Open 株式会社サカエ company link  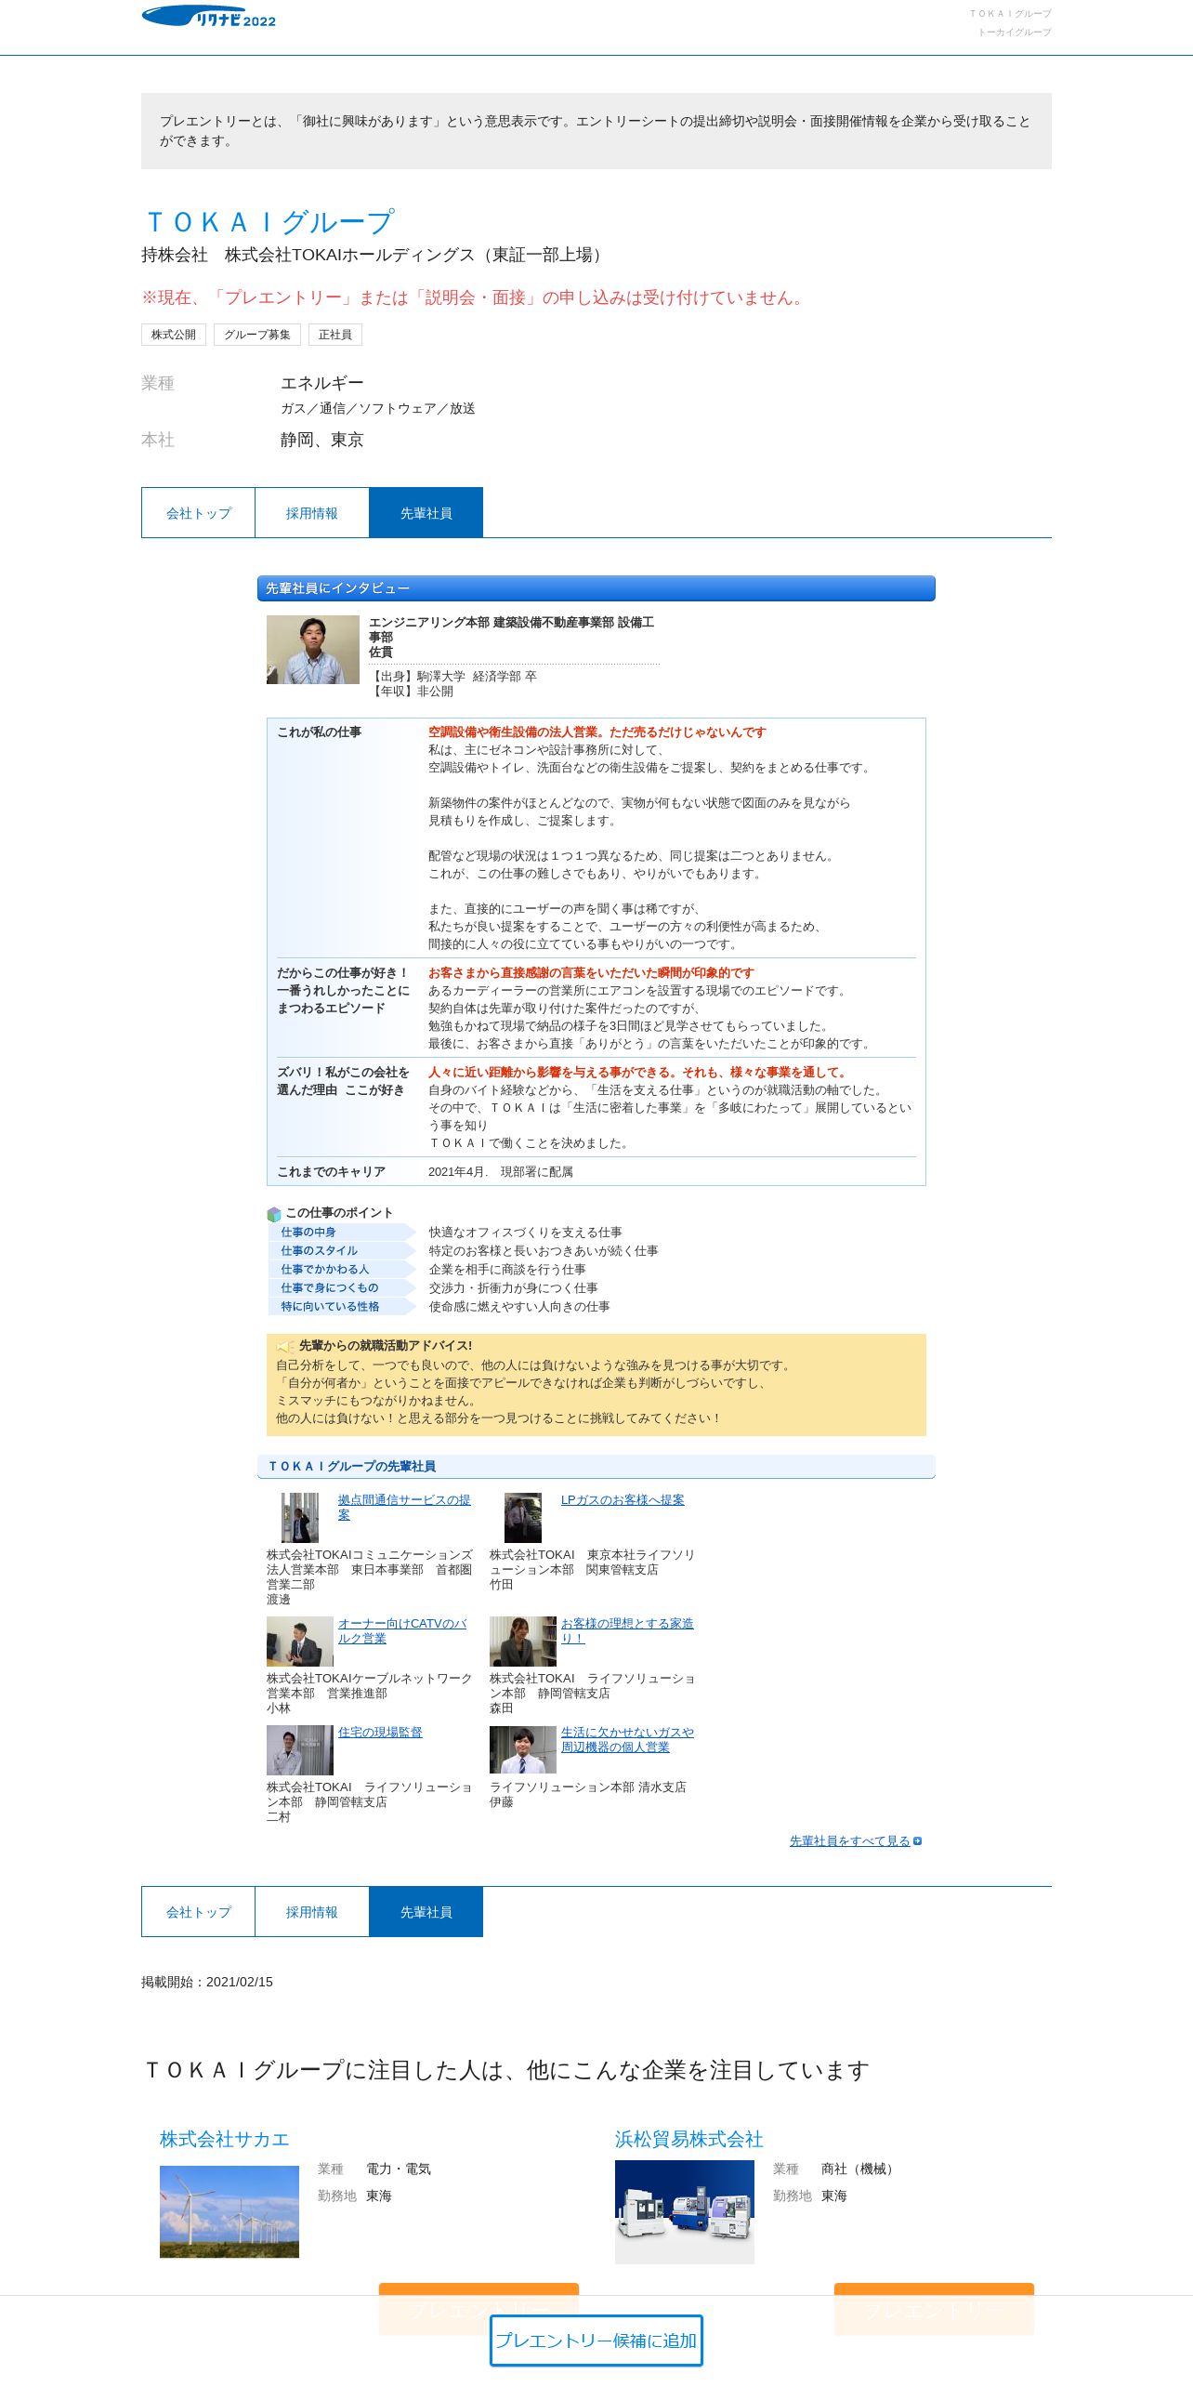pos(225,2139)
